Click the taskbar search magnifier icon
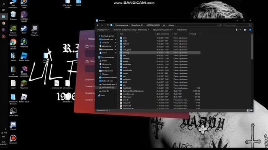Viewport: 268px width, 150px height. (4, 5)
